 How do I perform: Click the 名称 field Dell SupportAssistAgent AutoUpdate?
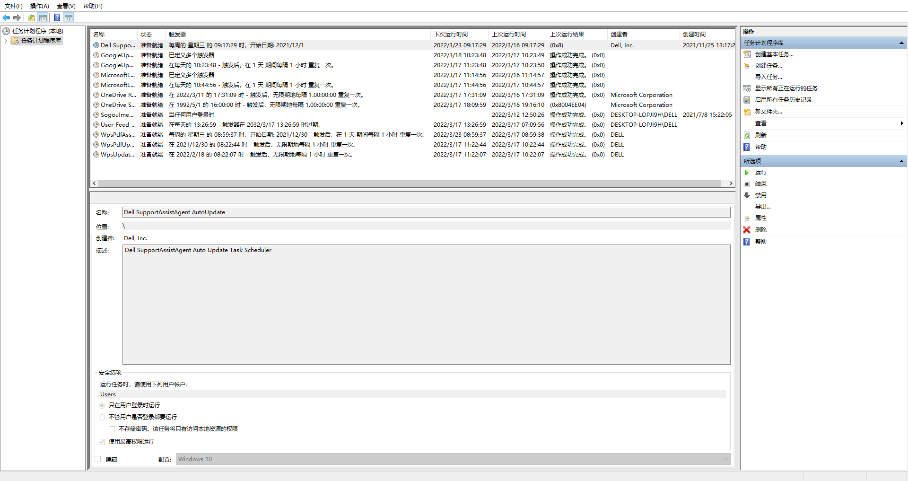[x=426, y=212]
